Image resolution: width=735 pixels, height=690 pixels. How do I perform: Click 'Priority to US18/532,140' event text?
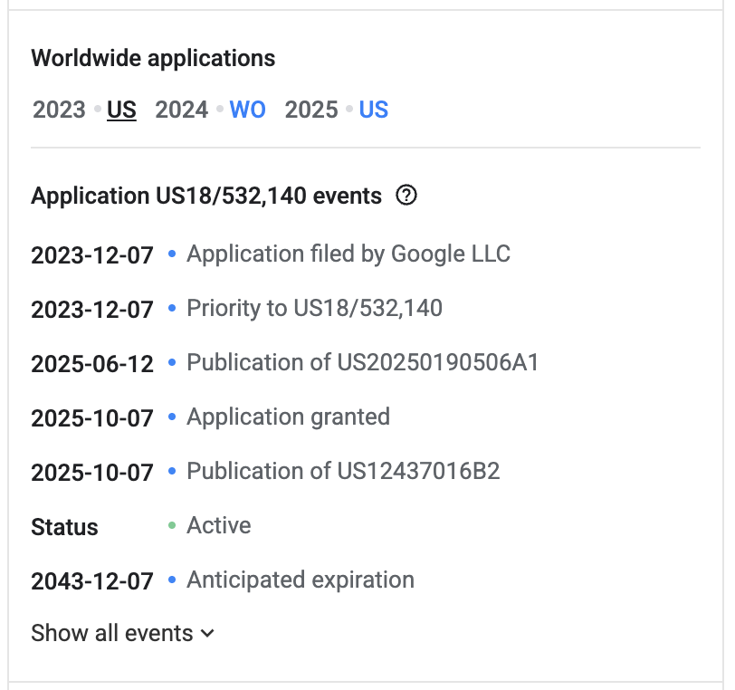314,308
